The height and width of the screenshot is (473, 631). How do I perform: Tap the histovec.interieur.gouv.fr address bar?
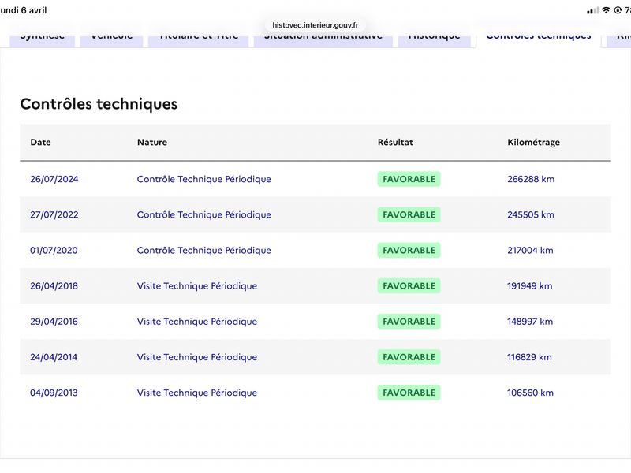click(315, 24)
